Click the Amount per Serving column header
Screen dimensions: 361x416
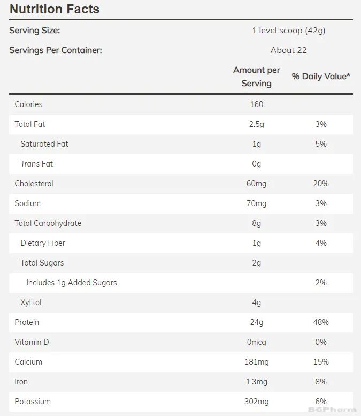point(257,77)
